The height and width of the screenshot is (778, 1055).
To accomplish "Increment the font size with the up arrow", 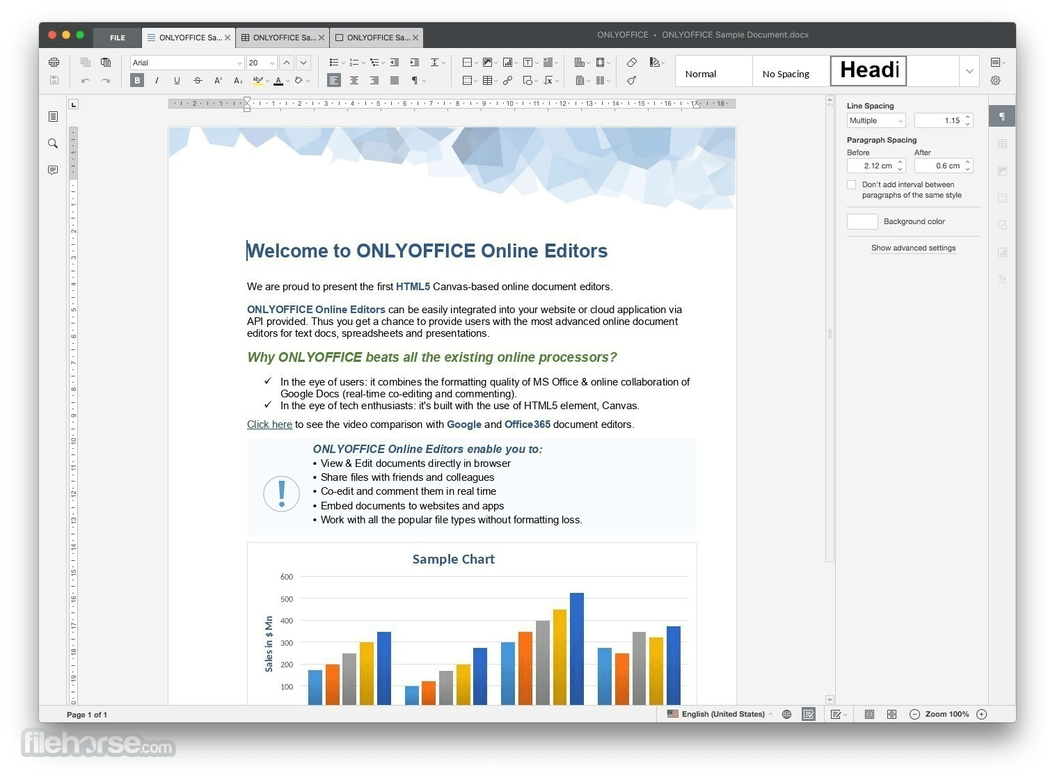I will coord(286,63).
